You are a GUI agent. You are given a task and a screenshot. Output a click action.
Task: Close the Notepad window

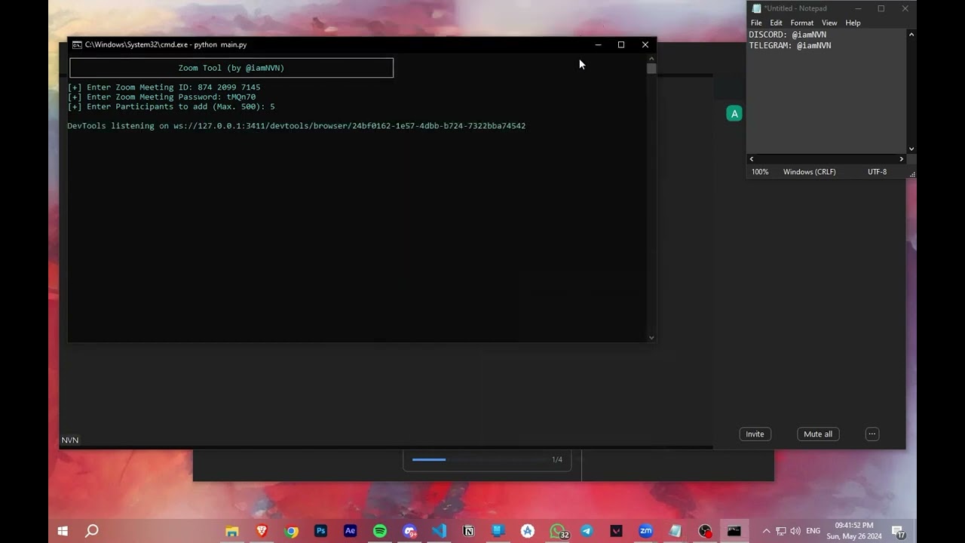tap(905, 8)
